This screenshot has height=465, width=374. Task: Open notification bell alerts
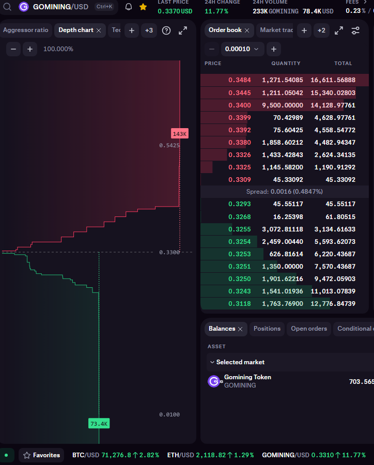(129, 7)
